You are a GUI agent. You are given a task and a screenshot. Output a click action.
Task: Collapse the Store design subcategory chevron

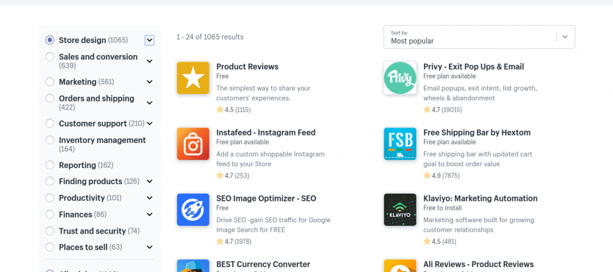point(149,40)
